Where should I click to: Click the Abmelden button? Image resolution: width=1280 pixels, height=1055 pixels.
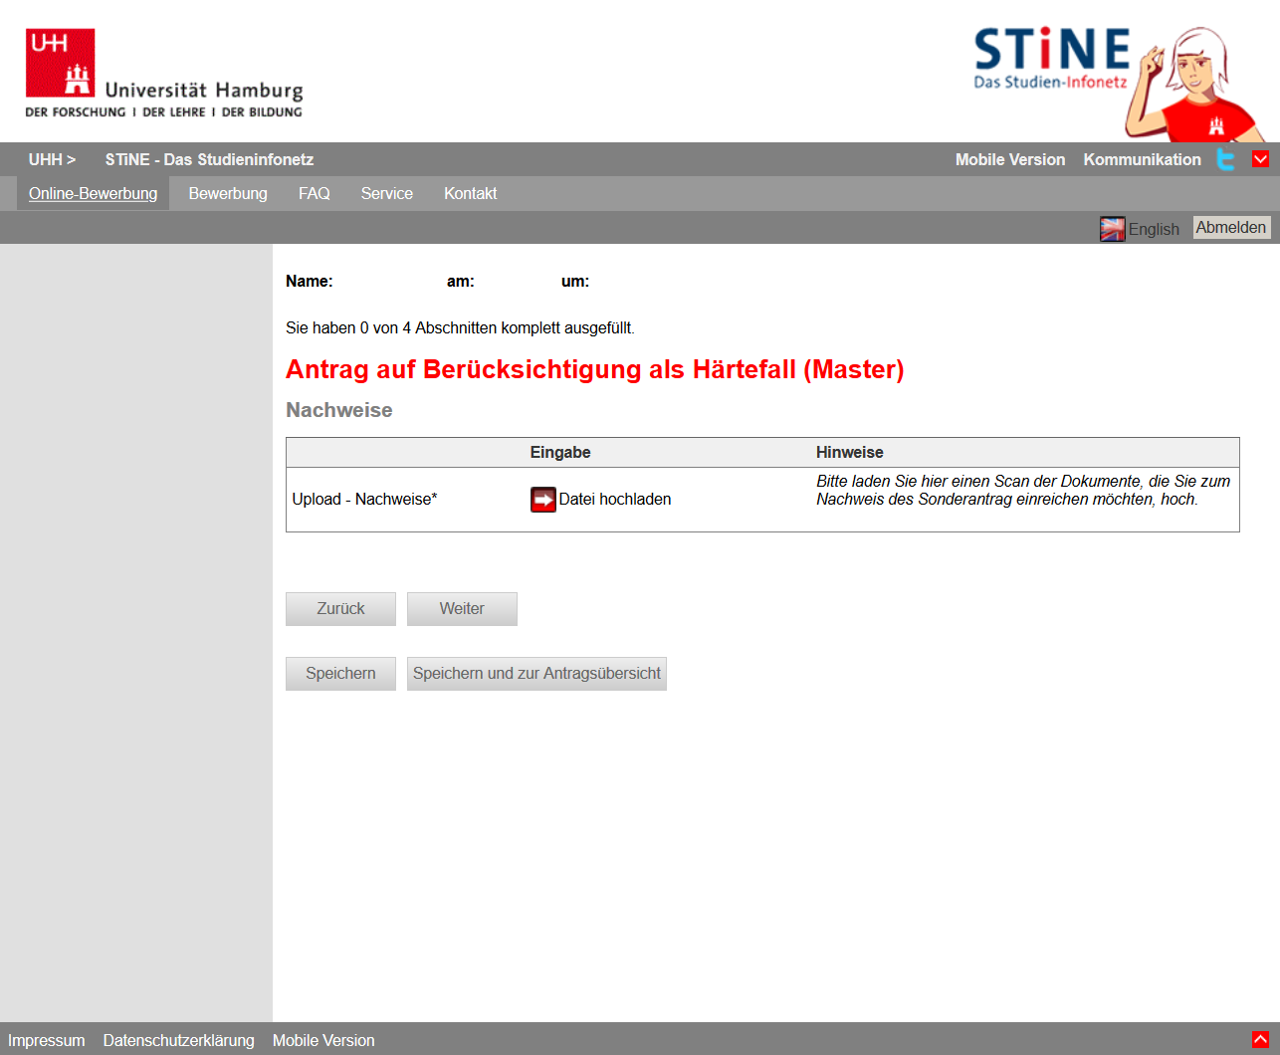coord(1231,227)
